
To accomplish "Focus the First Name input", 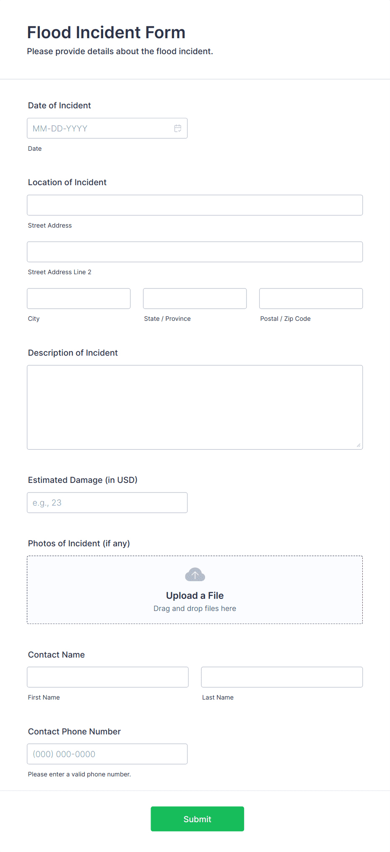I will point(108,677).
